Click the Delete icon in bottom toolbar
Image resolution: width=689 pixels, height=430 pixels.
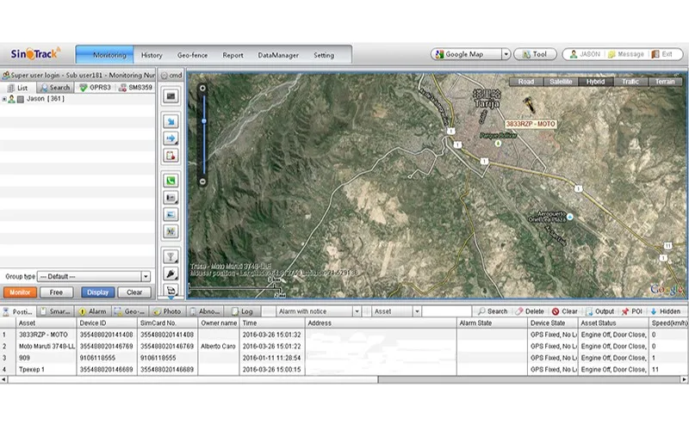coord(518,311)
